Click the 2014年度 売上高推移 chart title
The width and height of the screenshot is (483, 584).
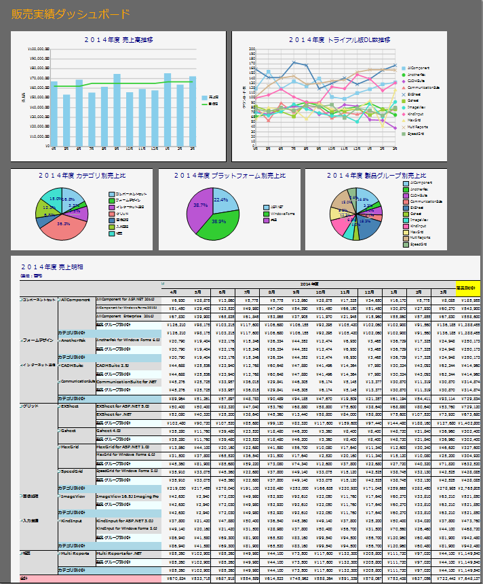tap(119, 40)
